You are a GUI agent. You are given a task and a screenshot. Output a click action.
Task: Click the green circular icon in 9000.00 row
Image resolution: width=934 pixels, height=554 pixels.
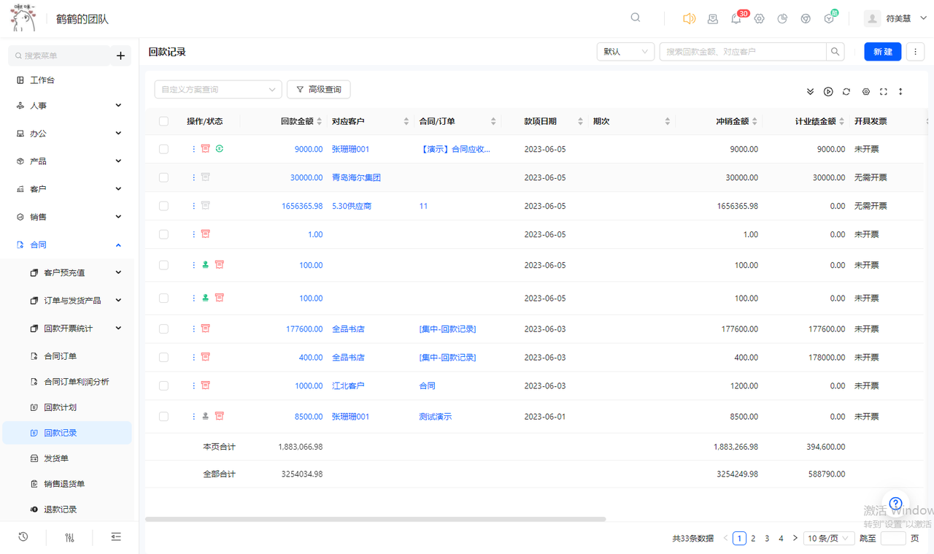pyautogui.click(x=219, y=149)
